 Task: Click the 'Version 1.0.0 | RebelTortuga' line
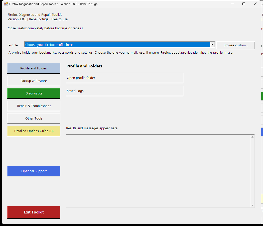coord(38,19)
